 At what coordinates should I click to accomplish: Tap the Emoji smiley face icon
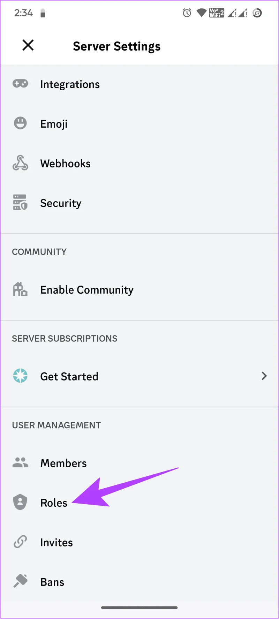point(20,123)
